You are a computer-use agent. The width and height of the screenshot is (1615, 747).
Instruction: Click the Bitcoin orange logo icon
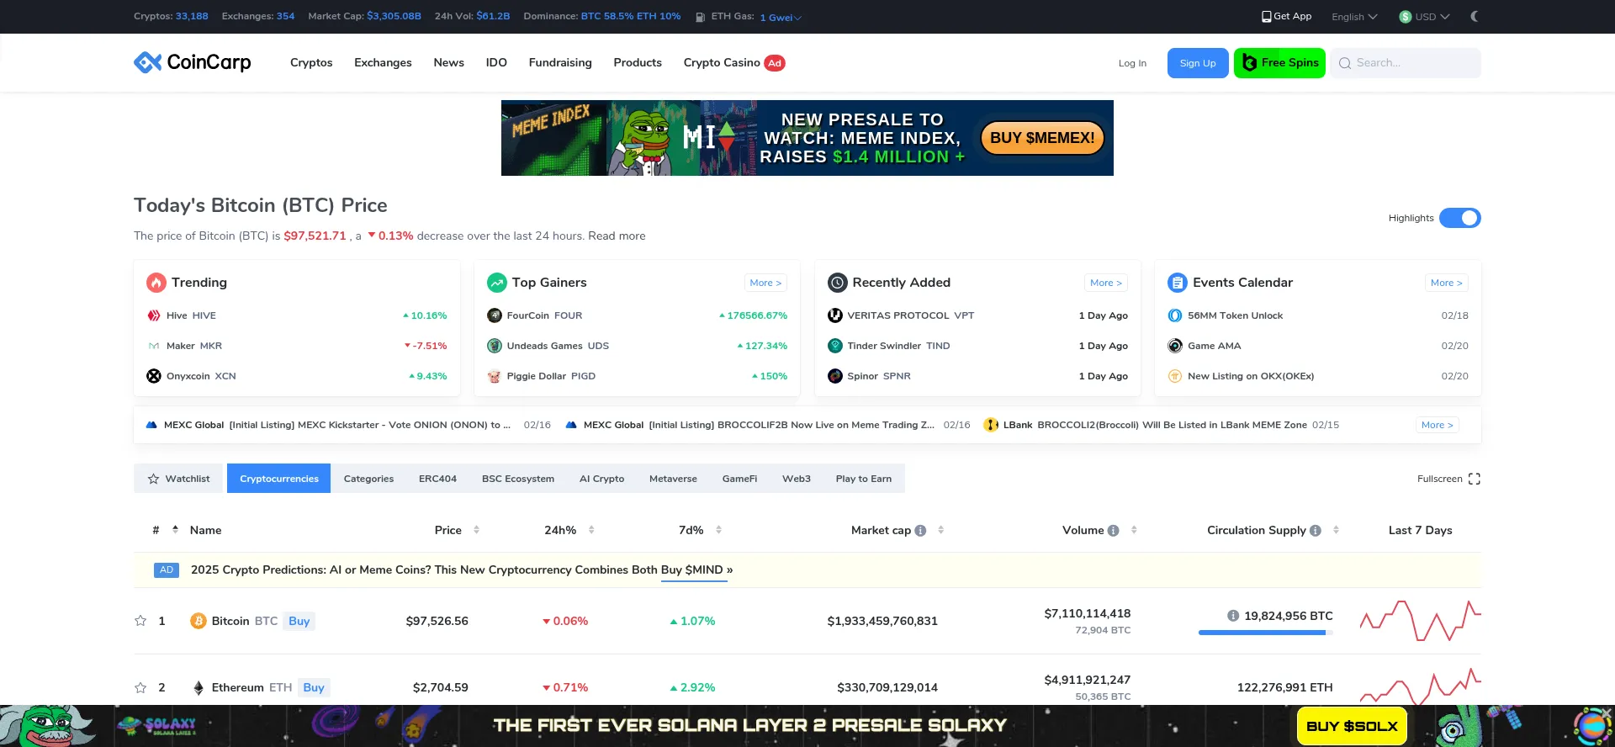coord(199,621)
